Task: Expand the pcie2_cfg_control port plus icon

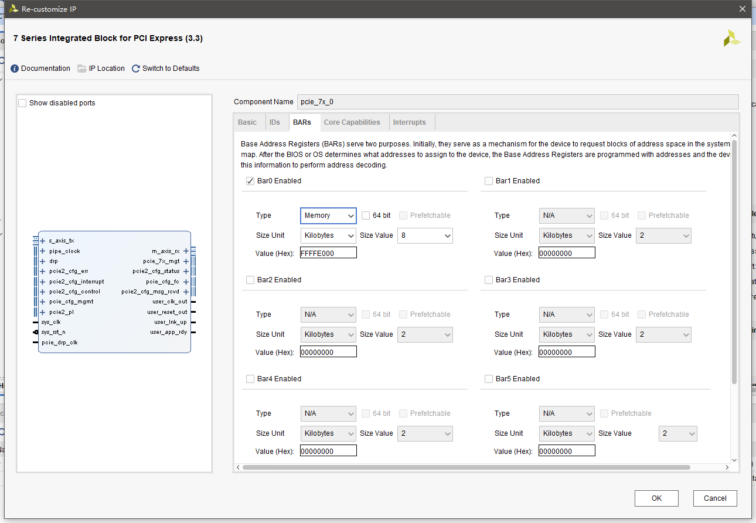Action: pos(42,292)
